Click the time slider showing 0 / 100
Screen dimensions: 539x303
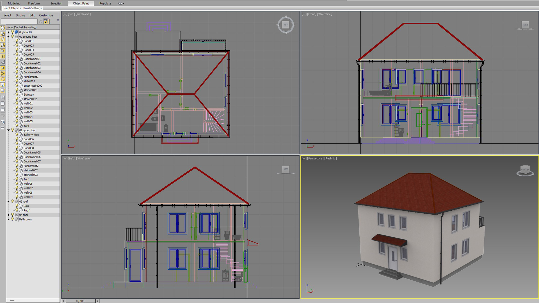pos(80,301)
